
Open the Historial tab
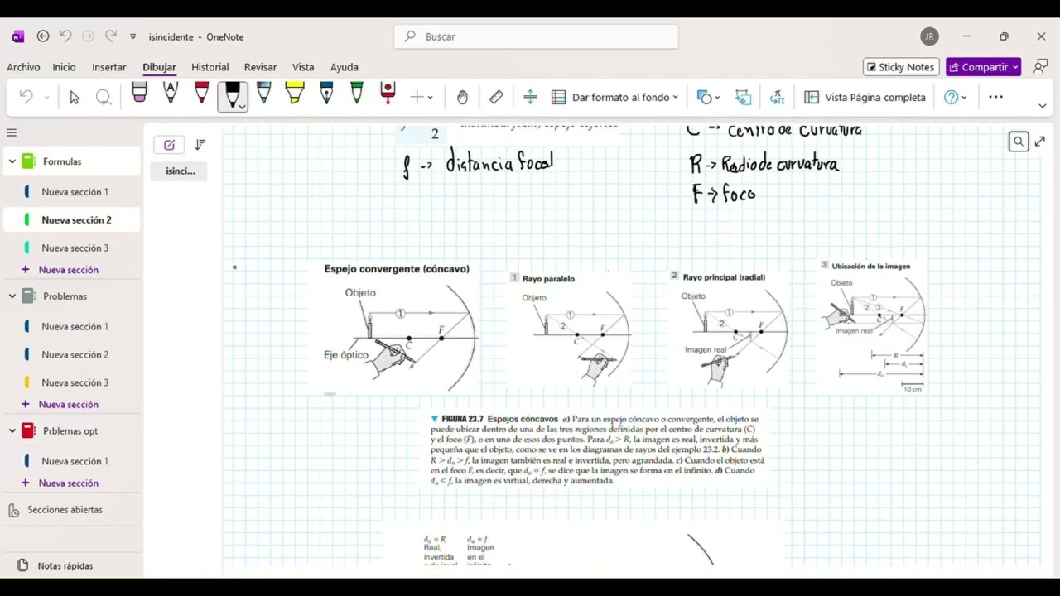210,67
